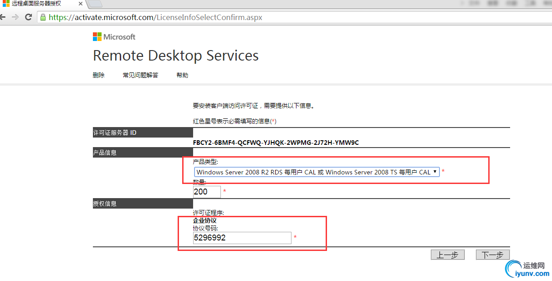The height and width of the screenshot is (281, 552).
Task: Open the 常见问题解答 link
Action: point(140,75)
